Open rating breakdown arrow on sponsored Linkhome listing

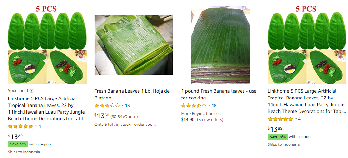point(36,126)
